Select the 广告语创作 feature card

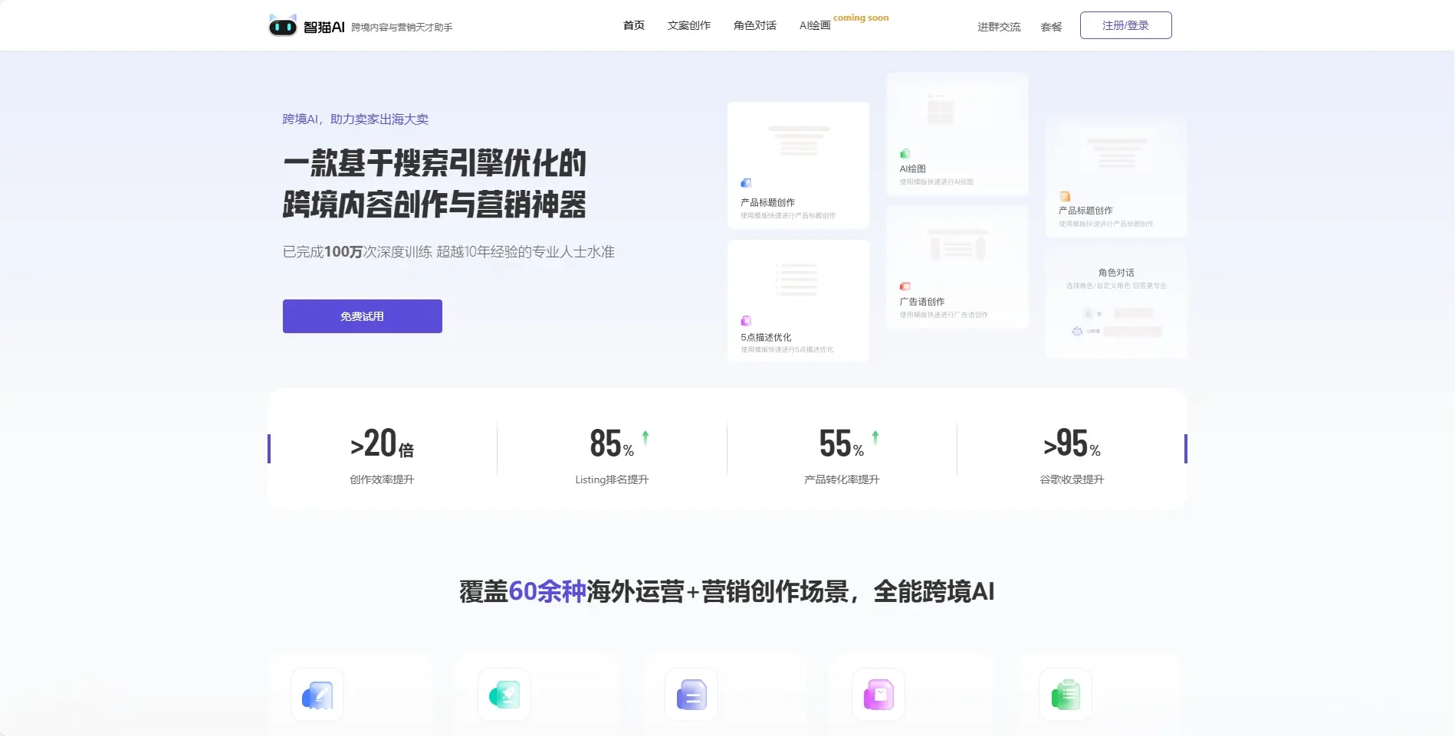[x=957, y=267]
